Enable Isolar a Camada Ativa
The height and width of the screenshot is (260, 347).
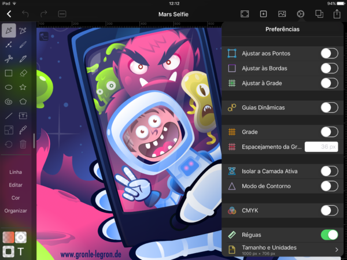[x=329, y=171]
